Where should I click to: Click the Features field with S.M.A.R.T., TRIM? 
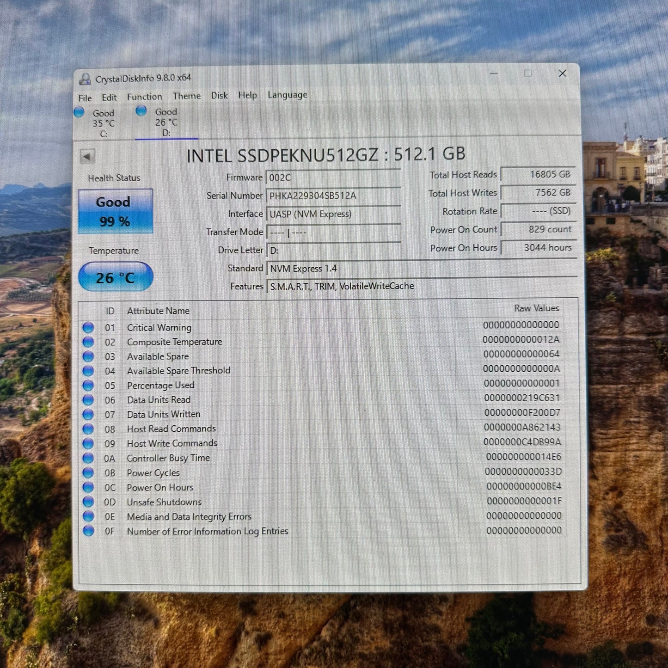pyautogui.click(x=422, y=286)
